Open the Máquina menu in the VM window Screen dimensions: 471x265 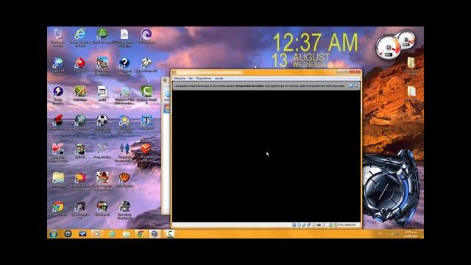coord(180,79)
